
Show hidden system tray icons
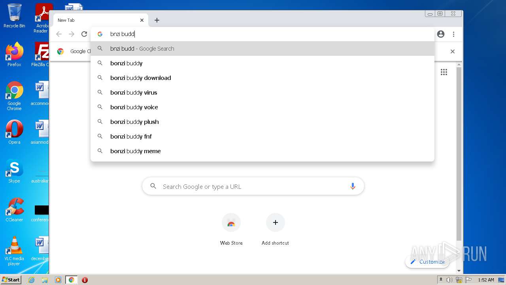coord(441,280)
